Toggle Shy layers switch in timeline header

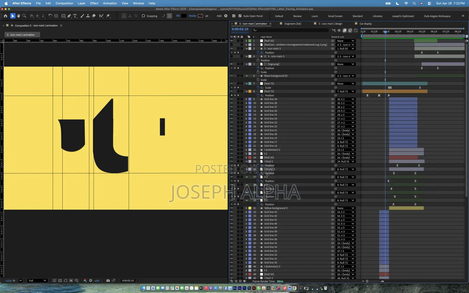[x=339, y=30]
